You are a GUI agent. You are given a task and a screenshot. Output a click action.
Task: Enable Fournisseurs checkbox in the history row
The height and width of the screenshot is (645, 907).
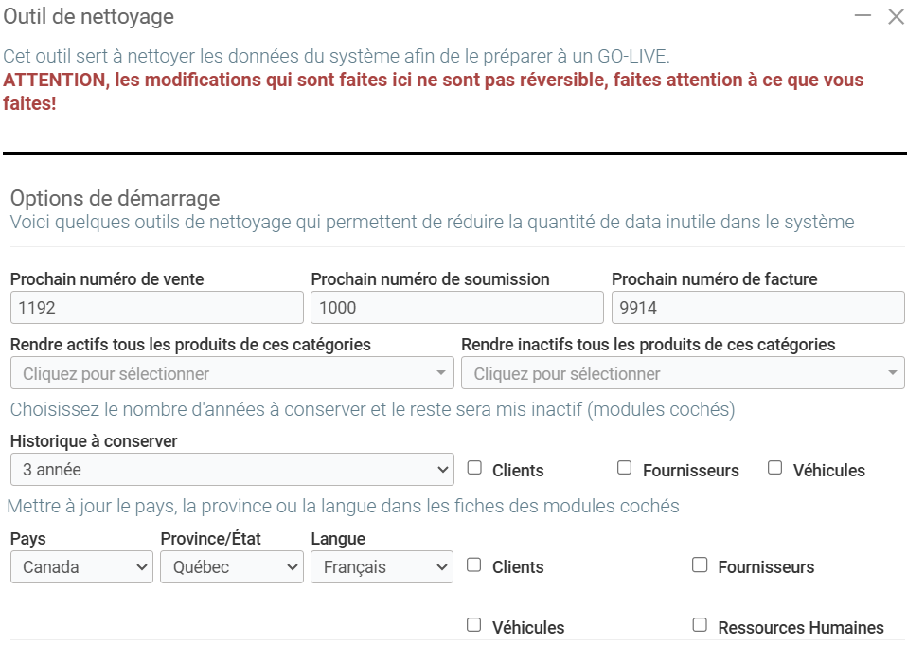click(x=624, y=468)
